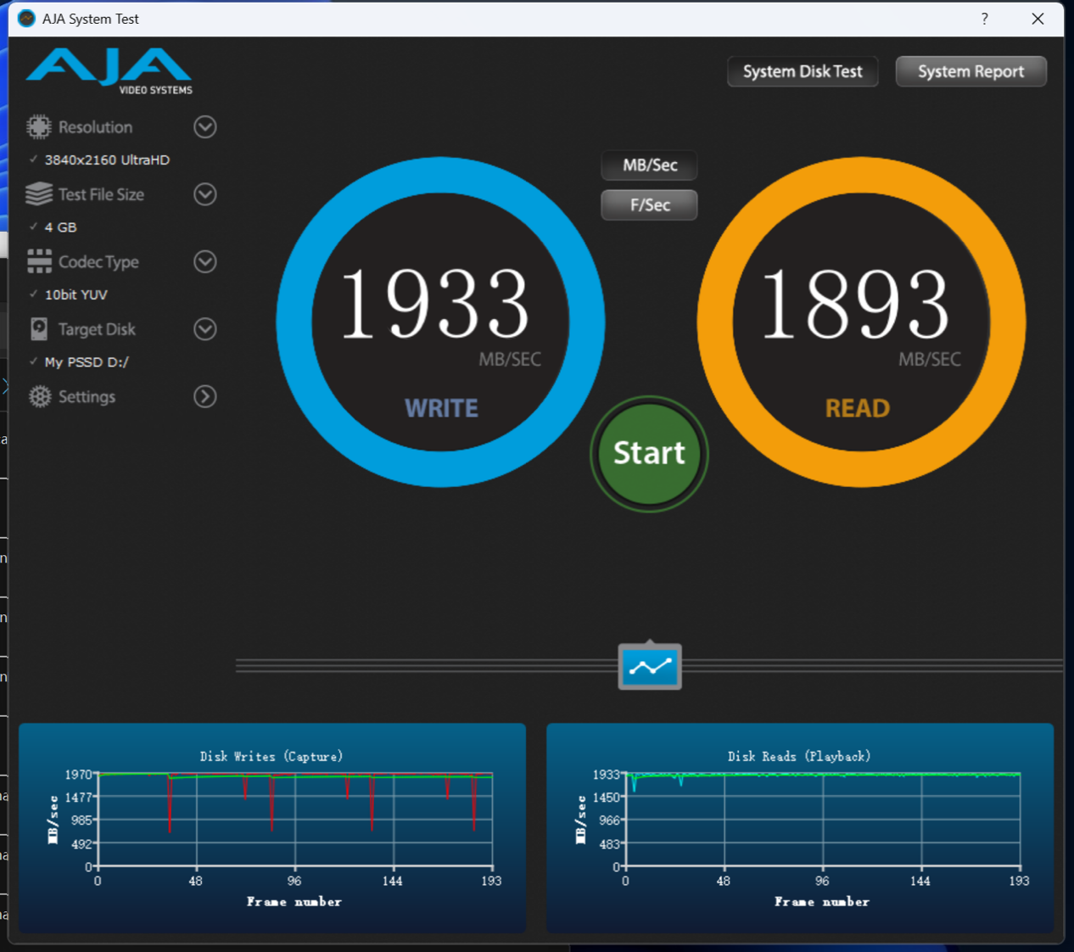The width and height of the screenshot is (1074, 952).
Task: Open the Codec Type dropdown chevron
Action: [x=204, y=261]
